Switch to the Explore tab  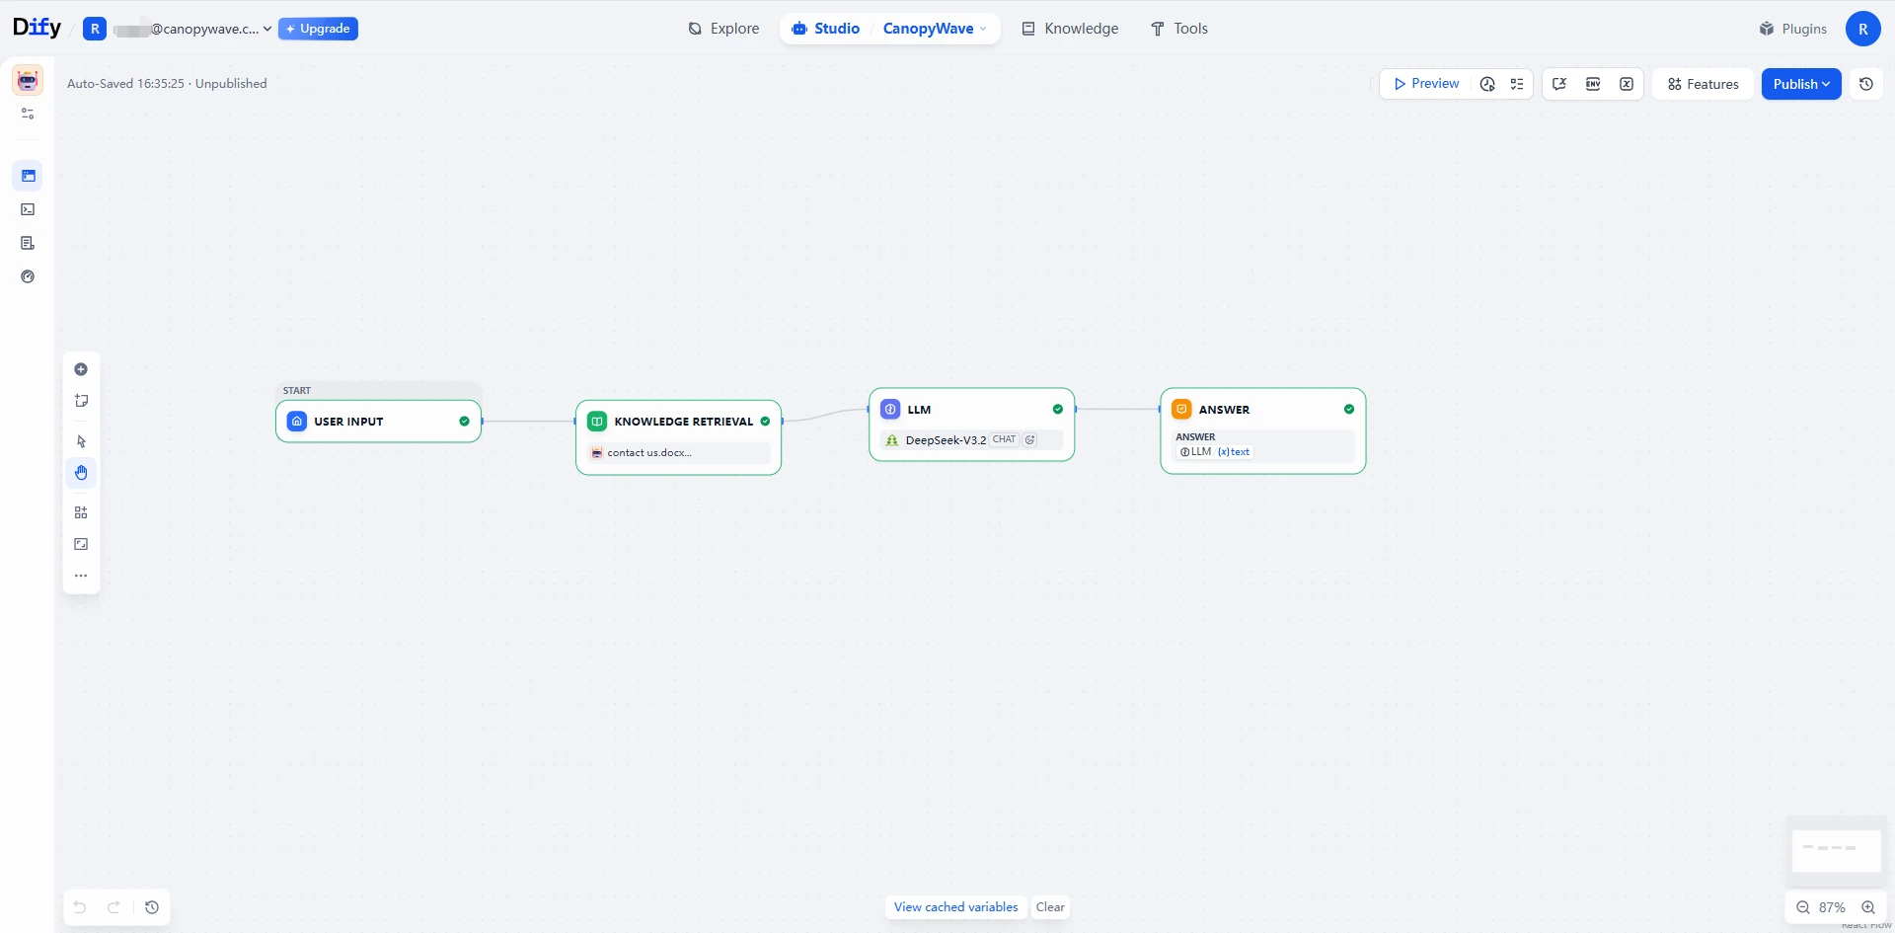723,29
